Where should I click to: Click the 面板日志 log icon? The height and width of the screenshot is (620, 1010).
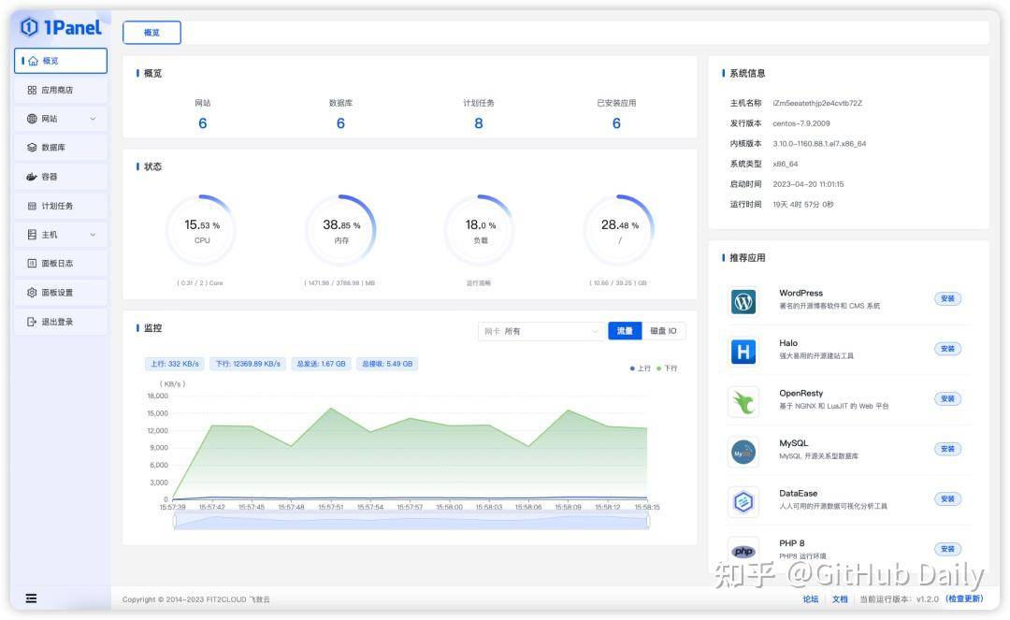32,264
